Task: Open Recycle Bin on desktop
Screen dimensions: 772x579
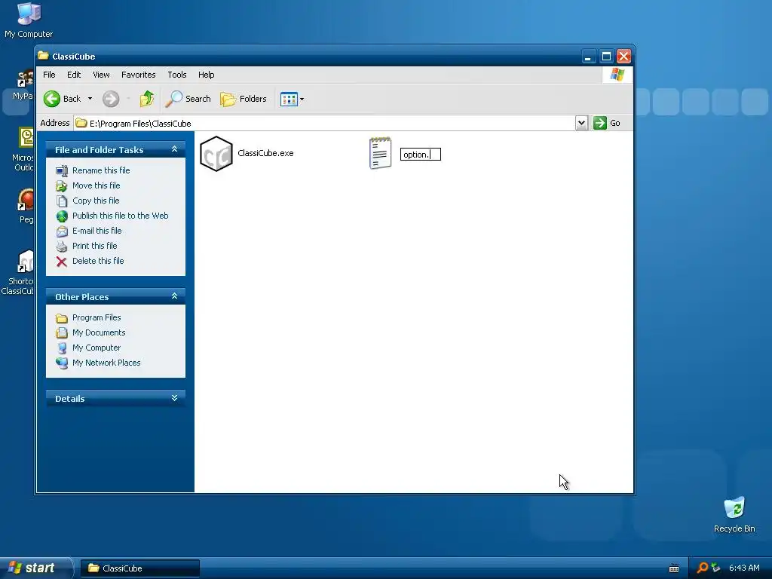Action: 734,514
